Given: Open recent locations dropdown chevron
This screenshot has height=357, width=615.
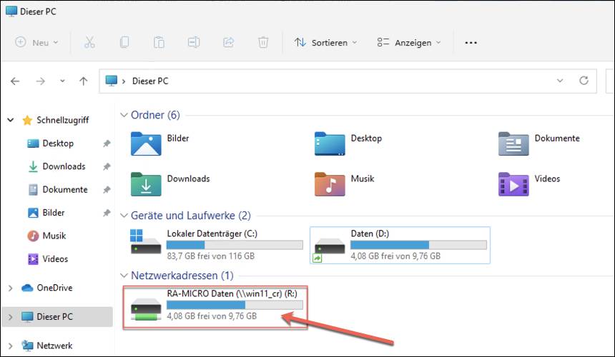Looking at the screenshot, I should click(62, 81).
